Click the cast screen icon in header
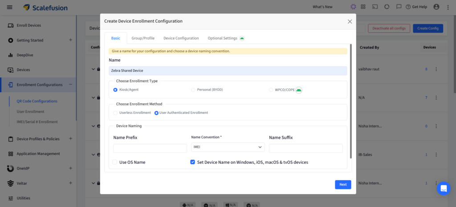Image resolution: width=456 pixels, height=207 pixels. point(375,7)
